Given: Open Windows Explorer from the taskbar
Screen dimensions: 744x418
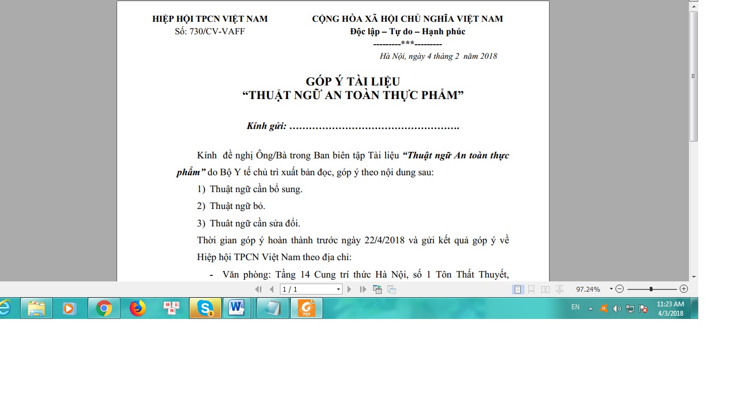Looking at the screenshot, I should coord(36,309).
